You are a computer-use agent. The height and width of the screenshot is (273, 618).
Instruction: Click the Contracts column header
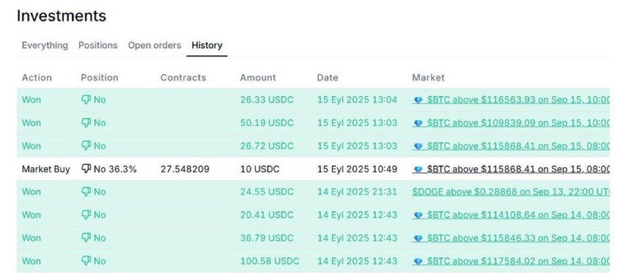[183, 78]
